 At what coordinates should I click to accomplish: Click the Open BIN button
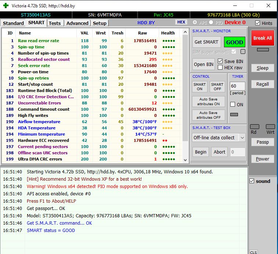pyautogui.click(x=203, y=64)
